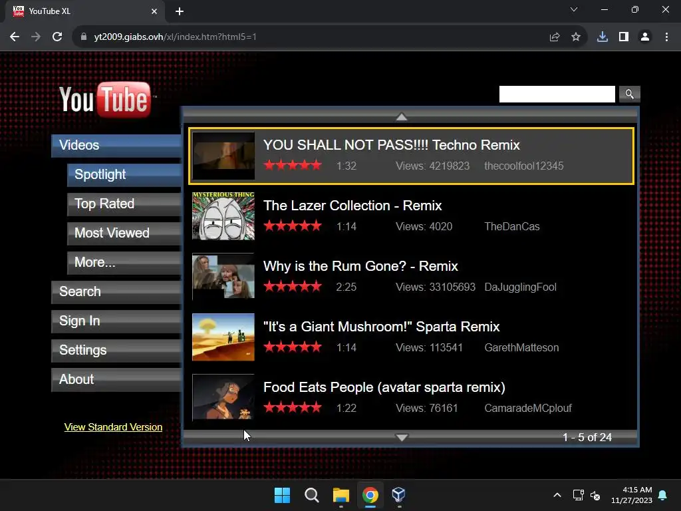Click uploader name GarethMatteson
The image size is (681, 511).
(x=521, y=347)
